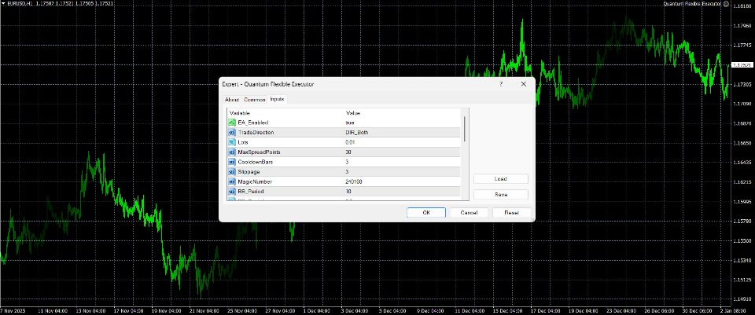755x315 pixels.
Task: Select the CooldownBars variable name
Action: 255,162
